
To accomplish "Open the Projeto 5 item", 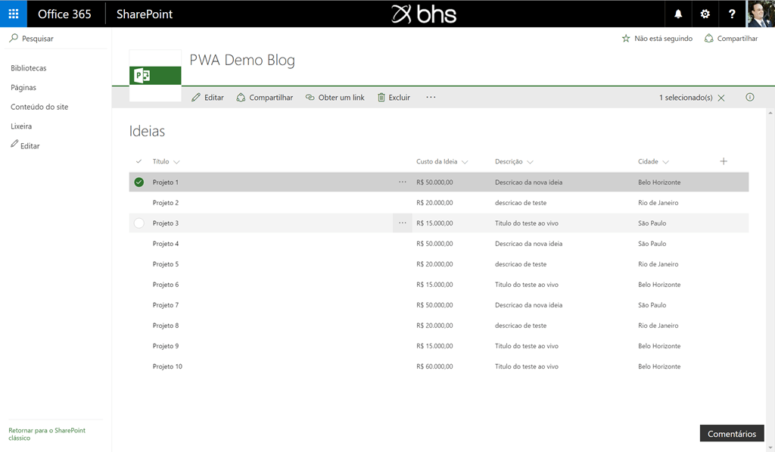I will [x=166, y=264].
